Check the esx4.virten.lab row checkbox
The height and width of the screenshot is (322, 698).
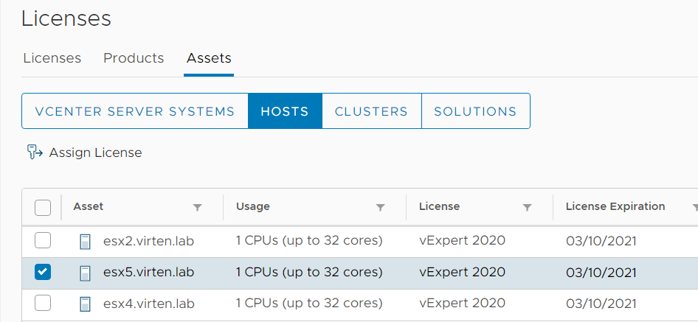click(x=43, y=303)
